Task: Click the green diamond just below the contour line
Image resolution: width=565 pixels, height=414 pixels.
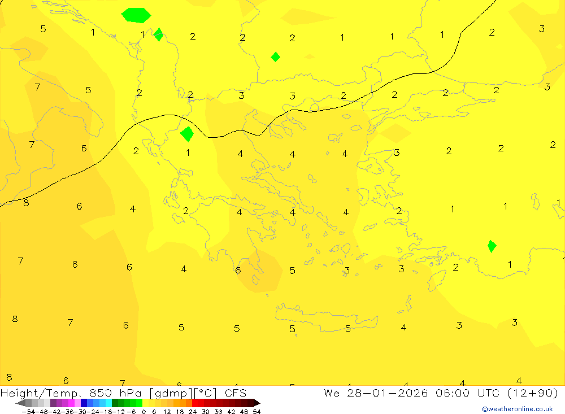Action: pyautogui.click(x=186, y=134)
